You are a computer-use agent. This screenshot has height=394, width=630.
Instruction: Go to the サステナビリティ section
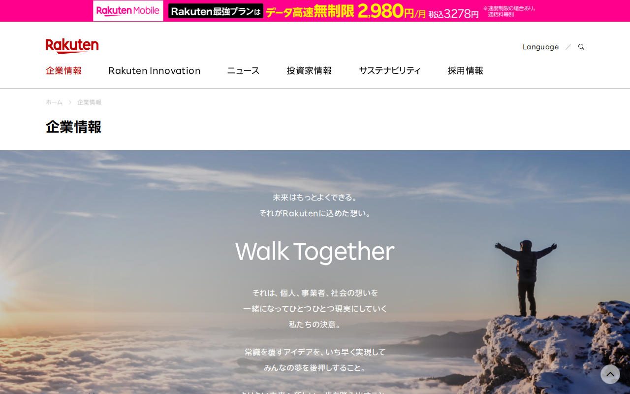click(390, 70)
